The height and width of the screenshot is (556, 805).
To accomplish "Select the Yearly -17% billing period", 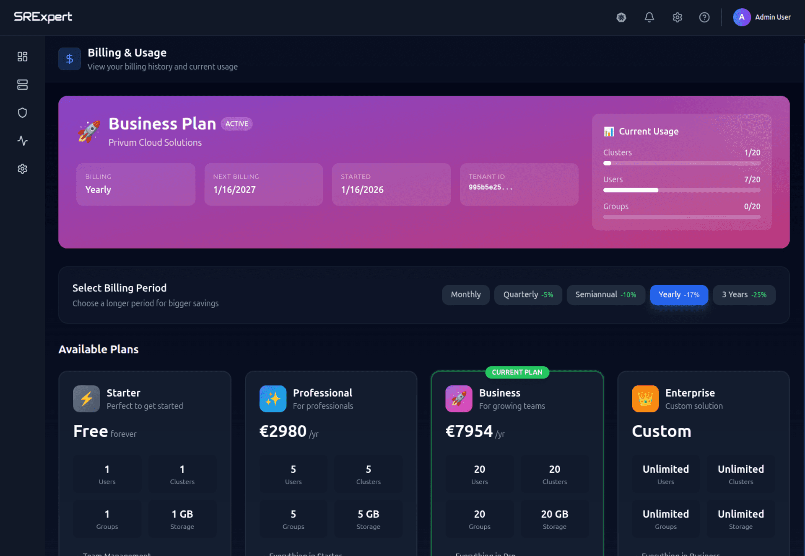I will click(x=678, y=295).
